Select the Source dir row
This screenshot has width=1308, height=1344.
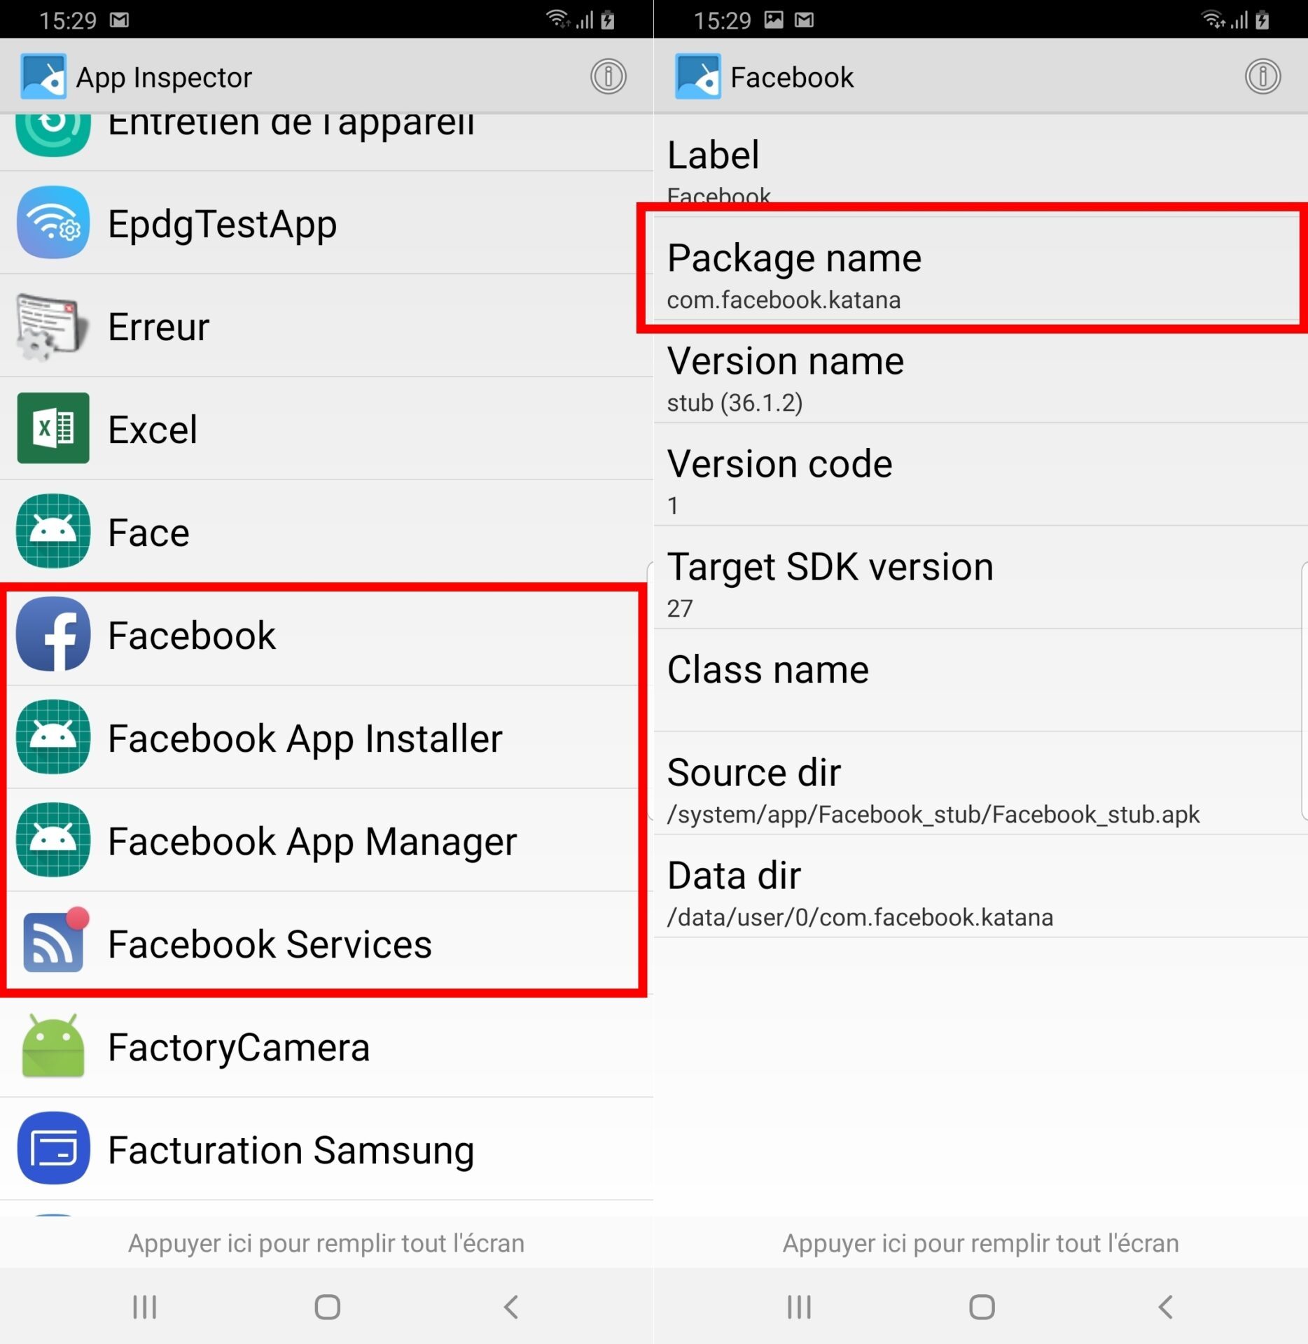980,784
